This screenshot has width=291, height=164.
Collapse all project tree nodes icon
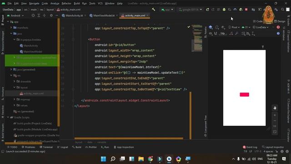tap(45, 15)
